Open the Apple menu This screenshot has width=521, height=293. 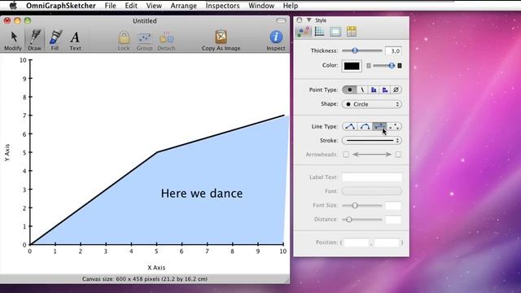click(13, 6)
